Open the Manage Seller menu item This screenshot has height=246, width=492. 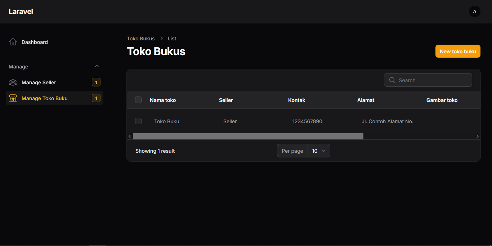[39, 82]
